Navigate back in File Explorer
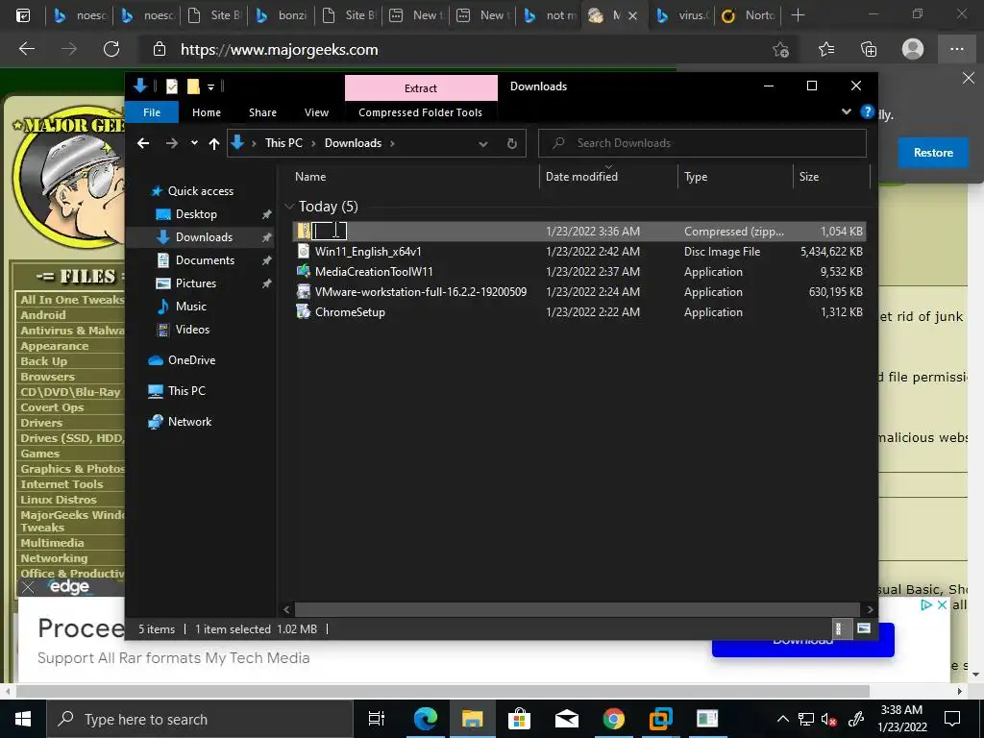 tap(143, 143)
